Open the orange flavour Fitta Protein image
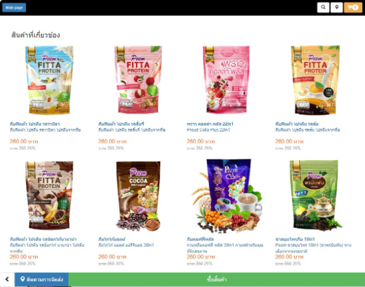The height and width of the screenshot is (287, 365). 315,80
